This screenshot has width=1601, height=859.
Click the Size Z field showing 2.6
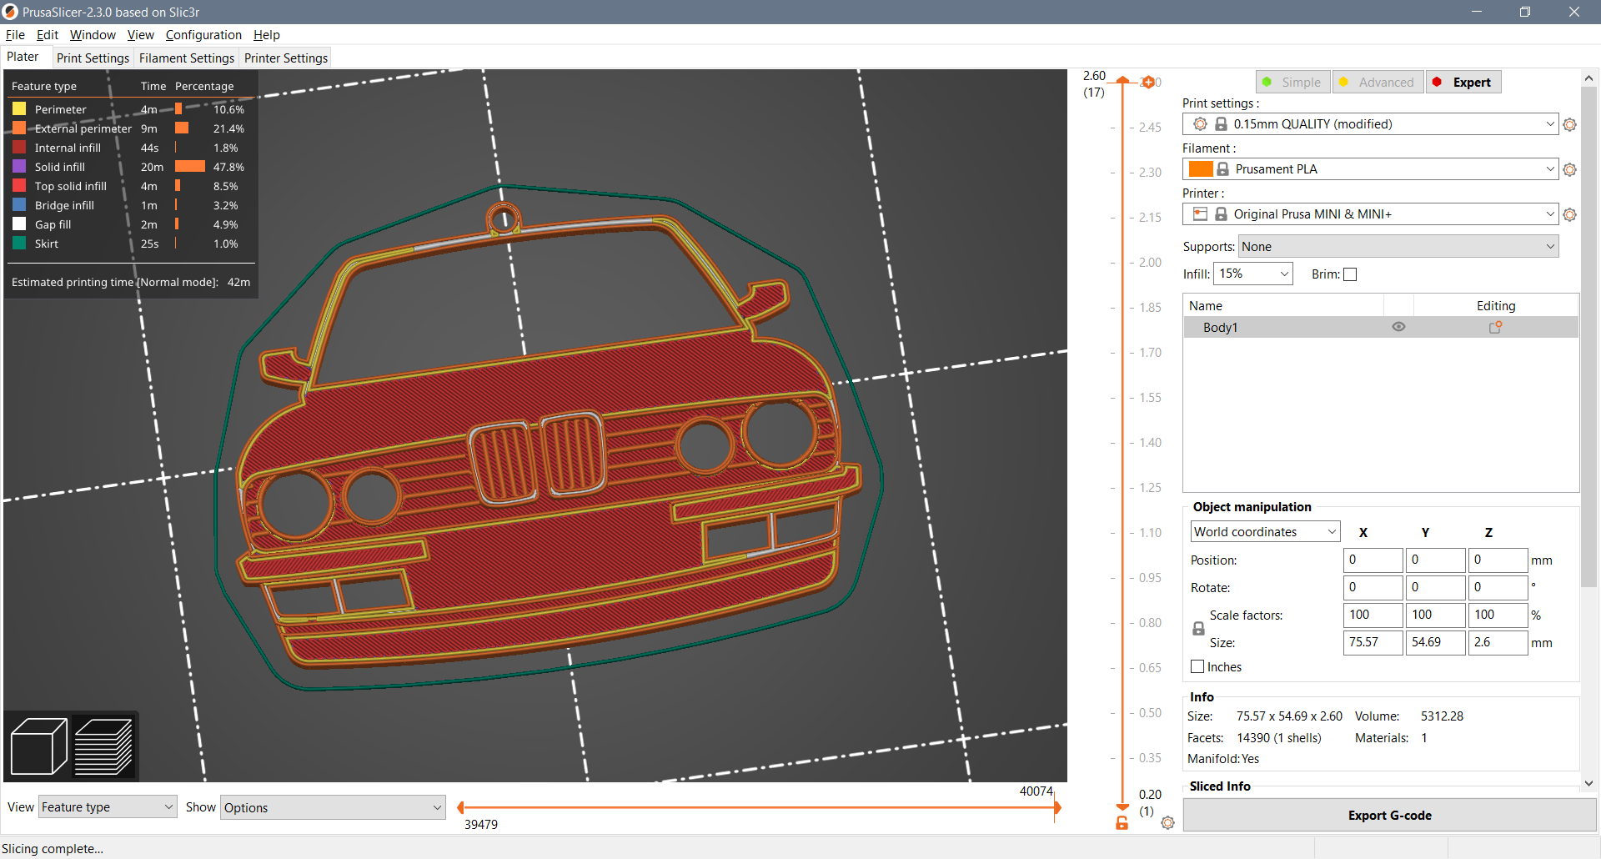coord(1498,643)
